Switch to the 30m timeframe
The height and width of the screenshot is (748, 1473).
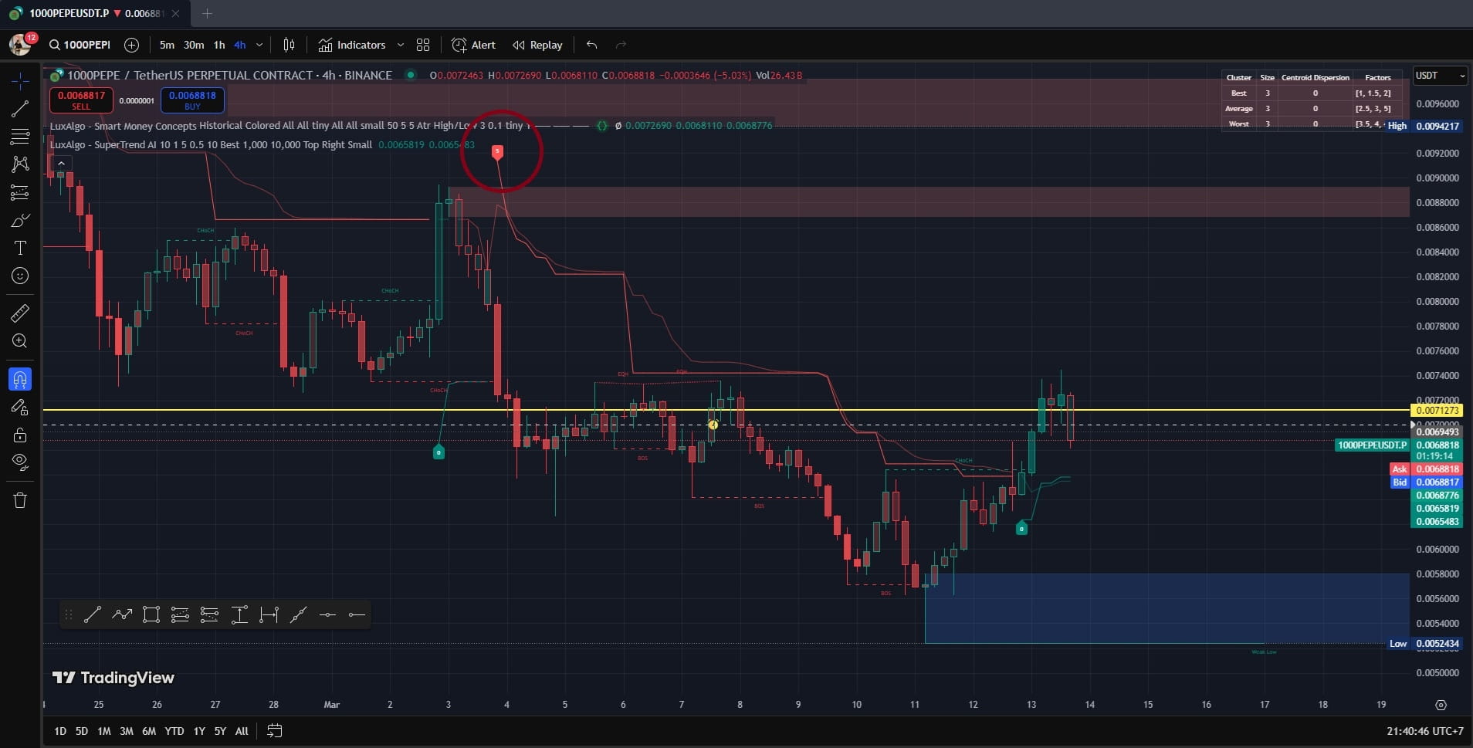pos(194,45)
